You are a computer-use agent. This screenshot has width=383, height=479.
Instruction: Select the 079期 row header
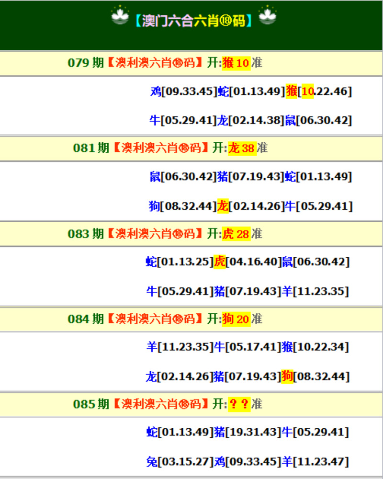[191, 63]
